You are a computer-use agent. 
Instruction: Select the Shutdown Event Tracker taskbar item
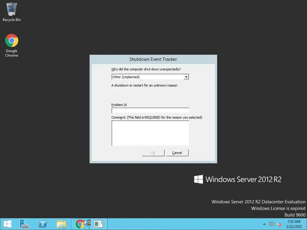coord(98,224)
